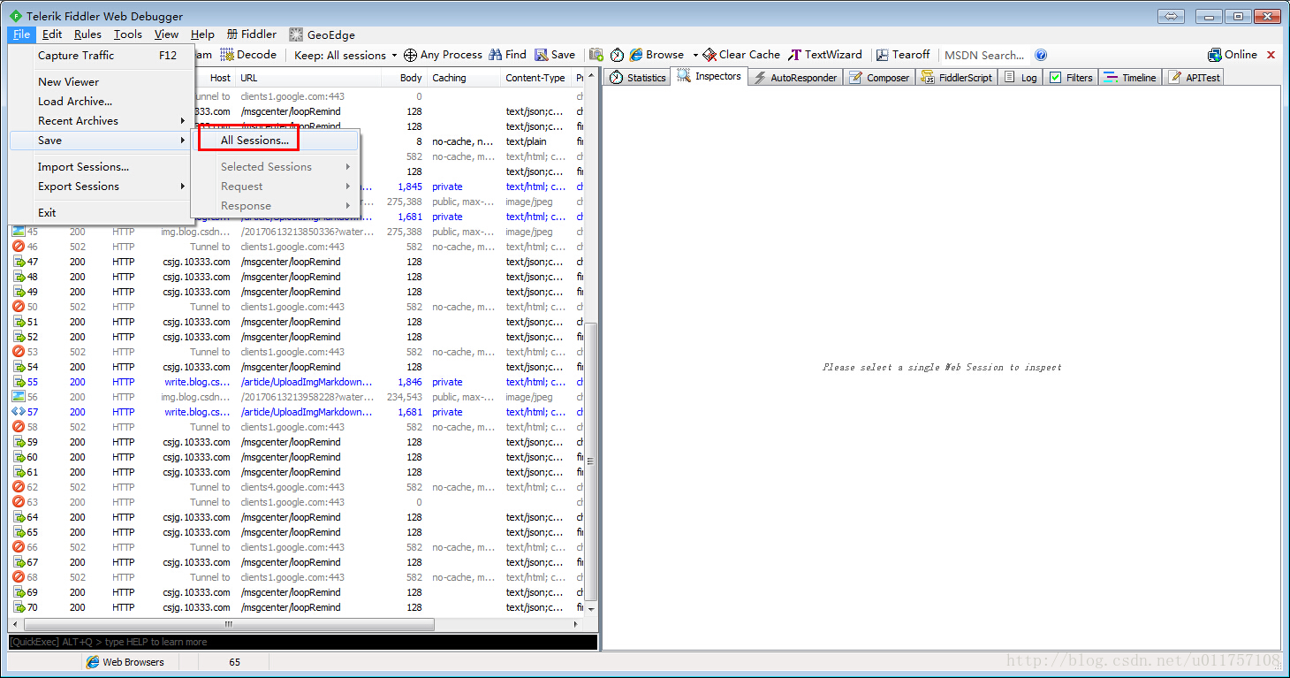Toggle Capture Traffic in File menu
Image resolution: width=1290 pixels, height=678 pixels.
coord(102,55)
